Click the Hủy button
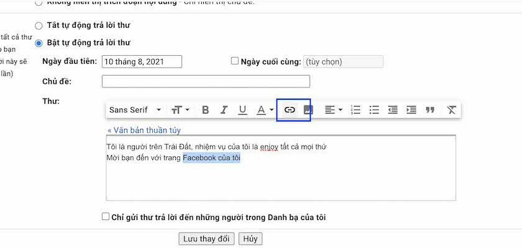This screenshot has width=522, height=248. pyautogui.click(x=250, y=239)
